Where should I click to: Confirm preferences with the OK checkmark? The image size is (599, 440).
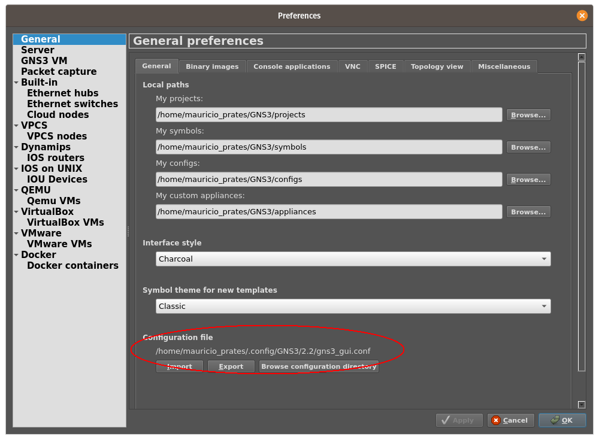point(562,420)
